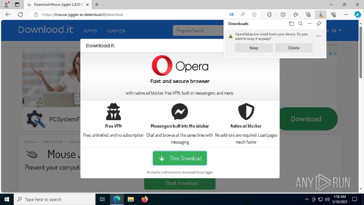Screen dimensions: 364x205
Task: Click the address bar URL
Action: coord(82,15)
